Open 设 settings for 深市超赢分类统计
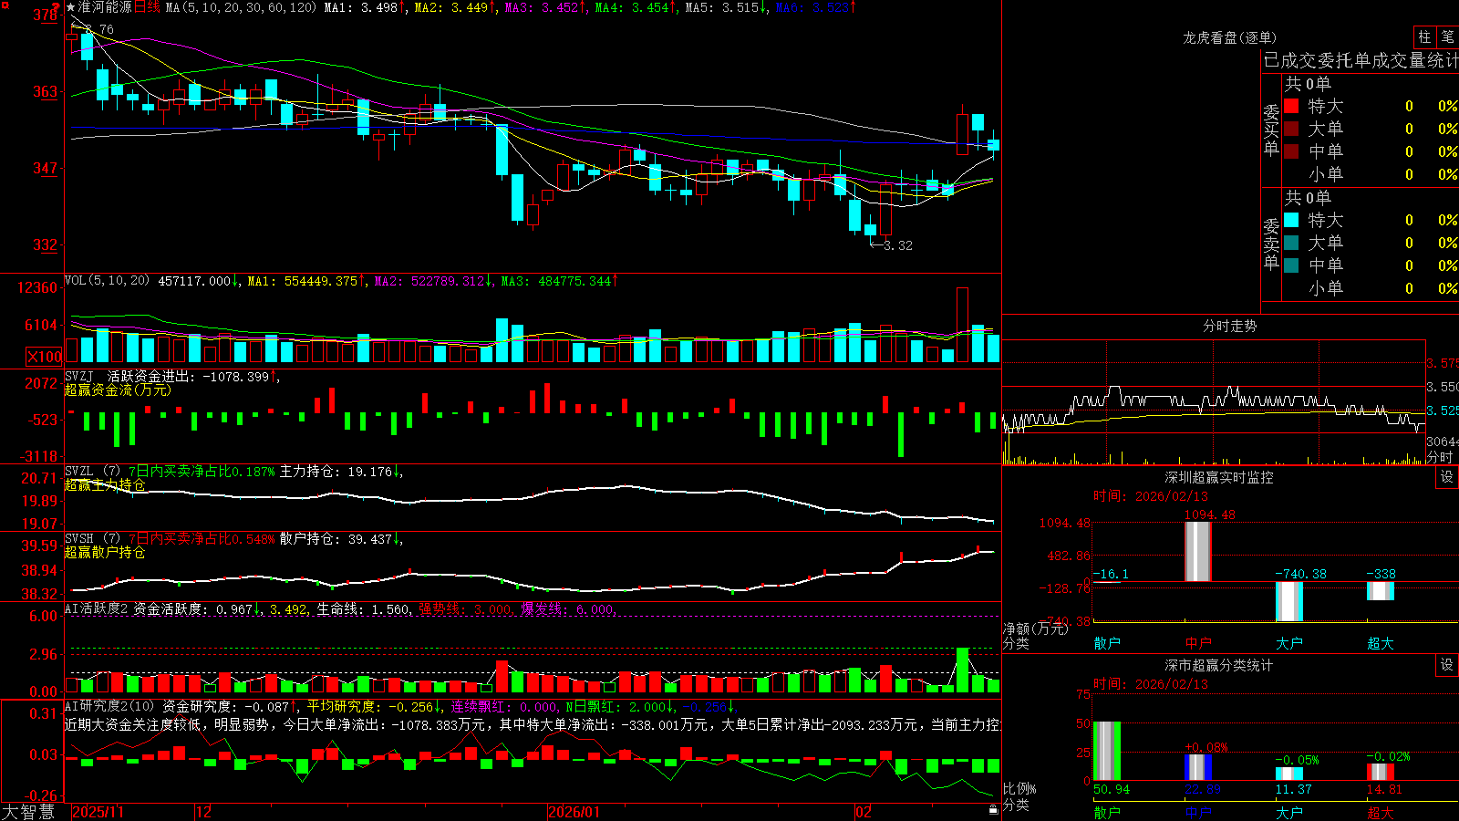Image resolution: width=1459 pixels, height=821 pixels. pos(1447,665)
